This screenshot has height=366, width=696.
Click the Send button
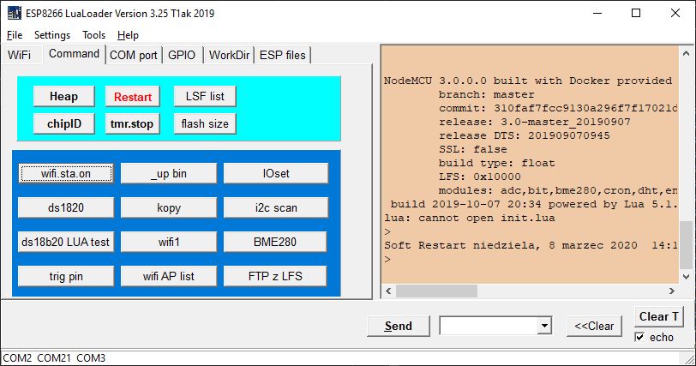(399, 326)
